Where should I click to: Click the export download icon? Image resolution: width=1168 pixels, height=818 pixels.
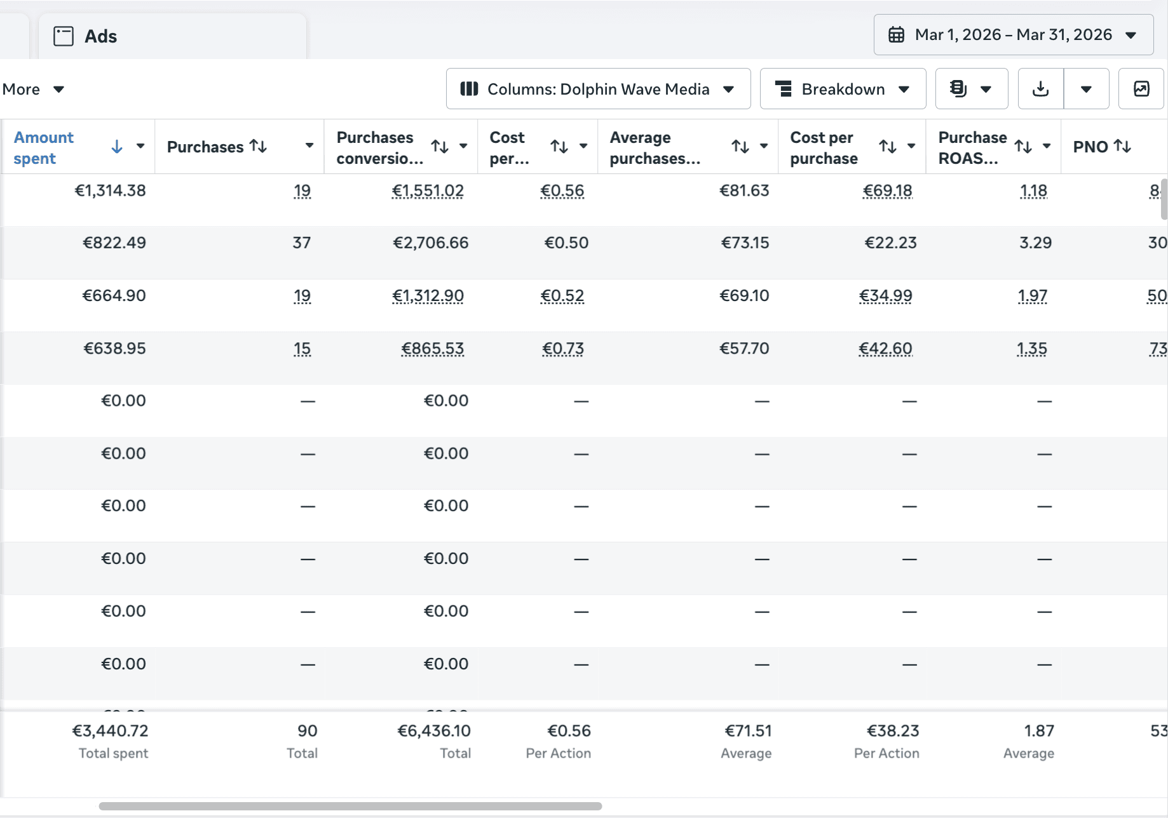(x=1041, y=89)
